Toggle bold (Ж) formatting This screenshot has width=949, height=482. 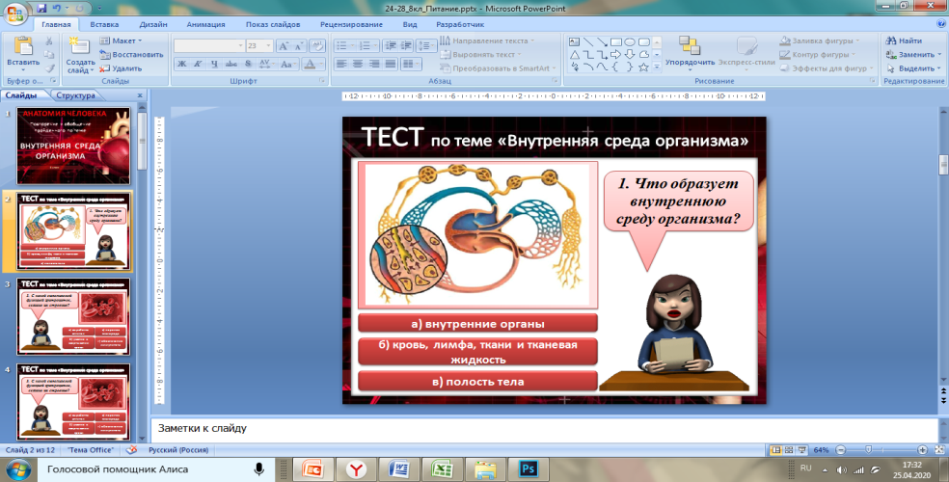click(x=180, y=63)
